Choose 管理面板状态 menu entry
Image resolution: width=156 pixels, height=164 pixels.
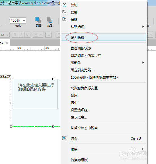coord(104,48)
